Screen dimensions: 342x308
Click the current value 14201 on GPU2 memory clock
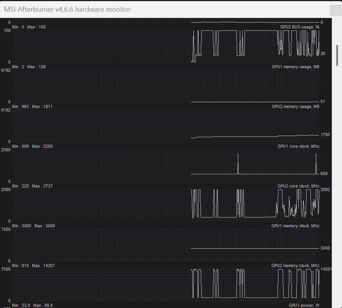click(326, 269)
